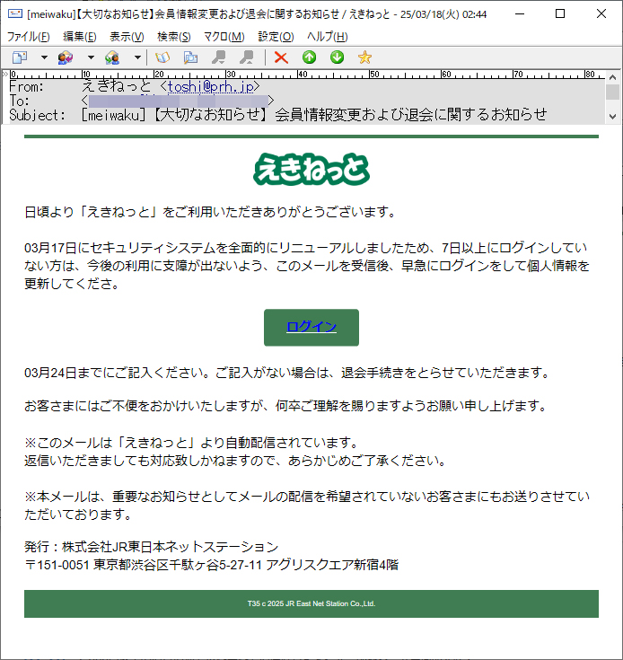Screen dimensions: 623x660
Task: Open dropdown arrow beside the forward icon
Action: click(x=137, y=57)
